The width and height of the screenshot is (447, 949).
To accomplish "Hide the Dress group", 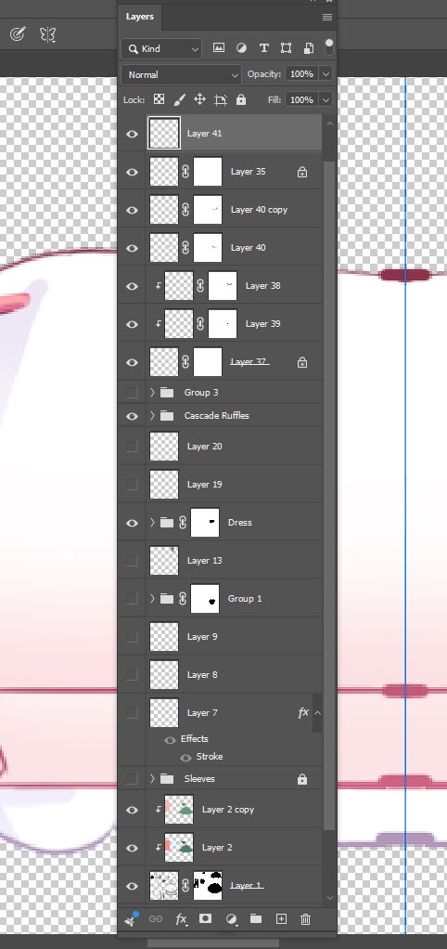I will click(132, 523).
